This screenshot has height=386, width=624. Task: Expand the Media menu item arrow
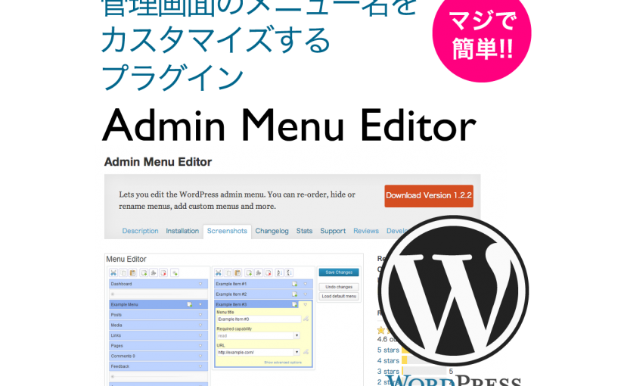(x=200, y=325)
